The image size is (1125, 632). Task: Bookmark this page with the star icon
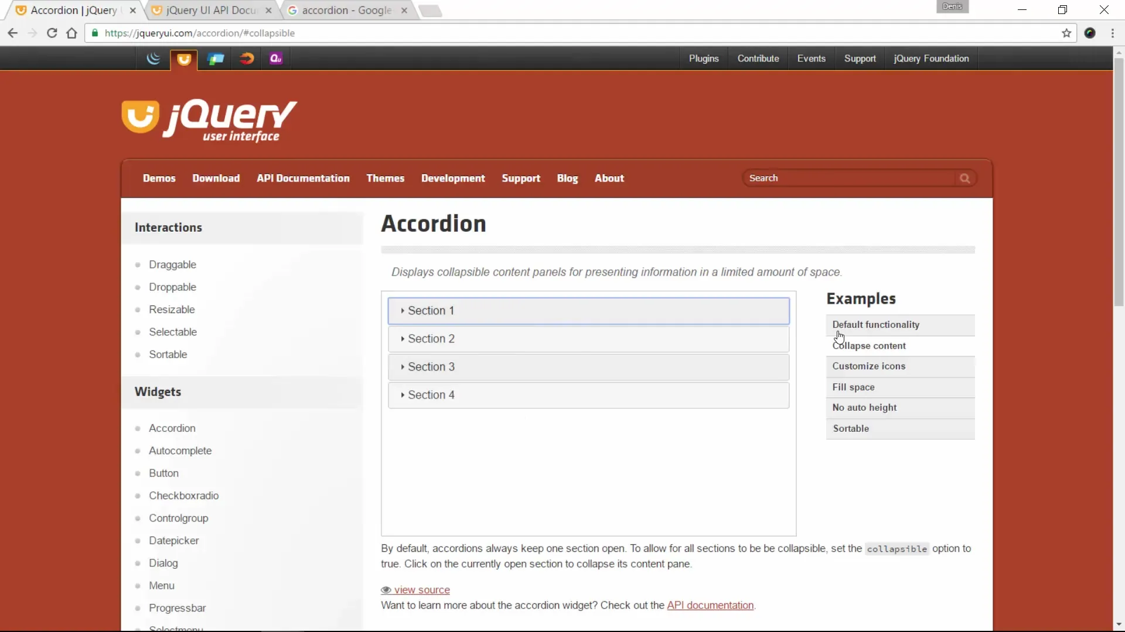pos(1066,33)
